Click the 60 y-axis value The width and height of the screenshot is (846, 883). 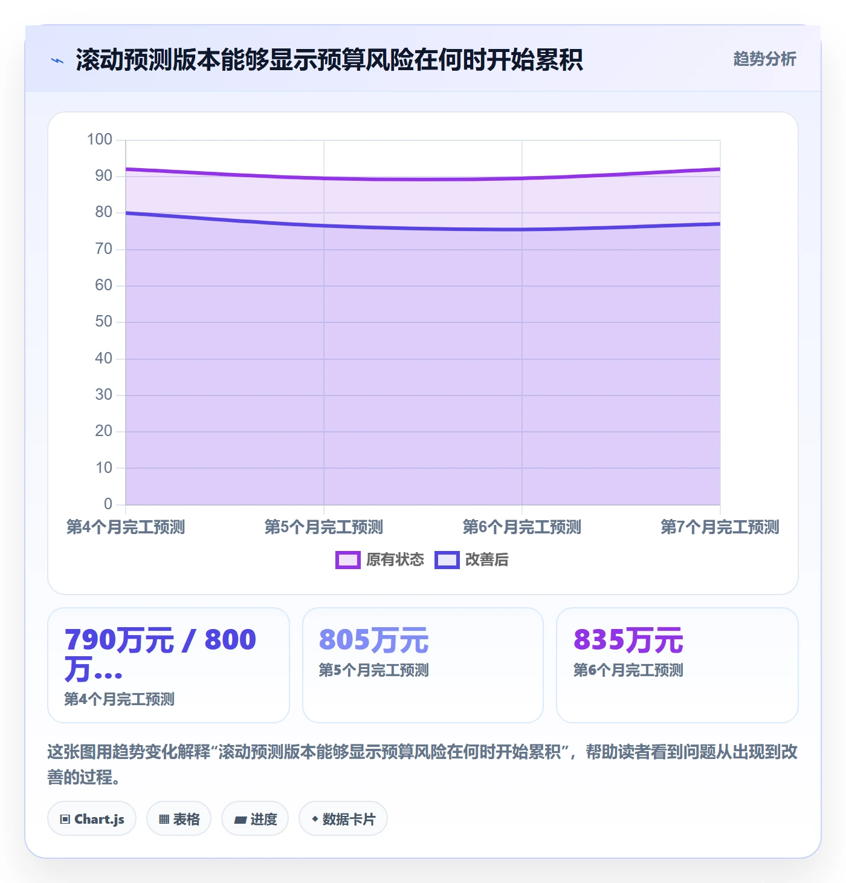[104, 285]
